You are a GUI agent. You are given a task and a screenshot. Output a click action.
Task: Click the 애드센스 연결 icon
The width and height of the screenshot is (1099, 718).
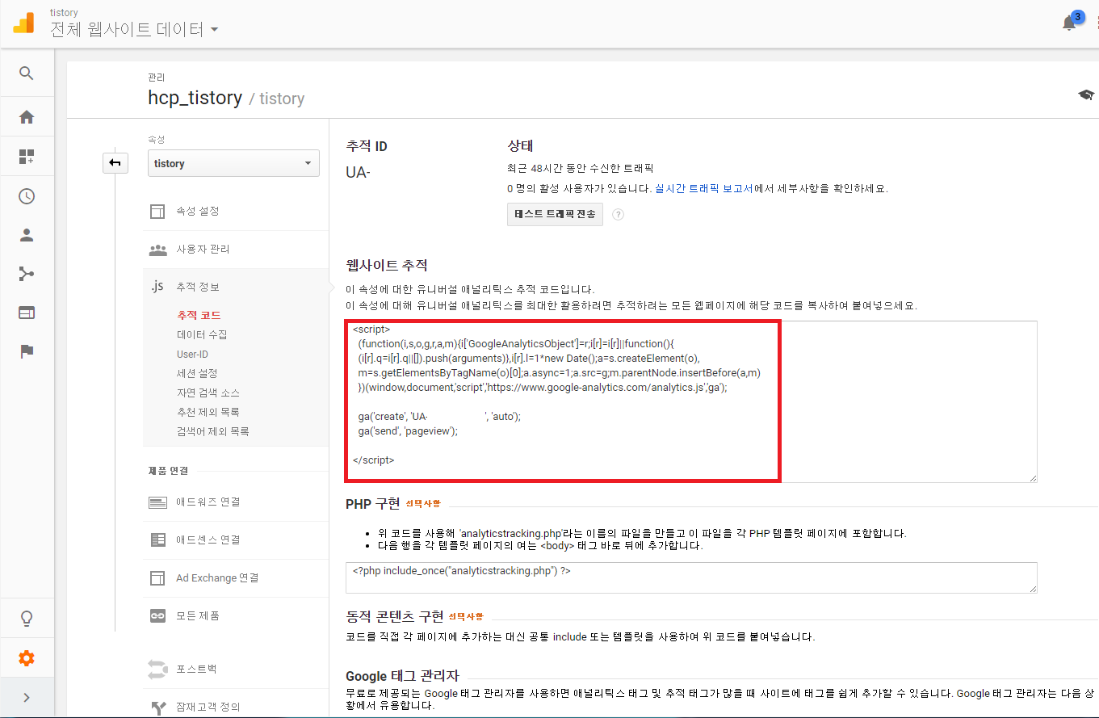[x=157, y=540]
